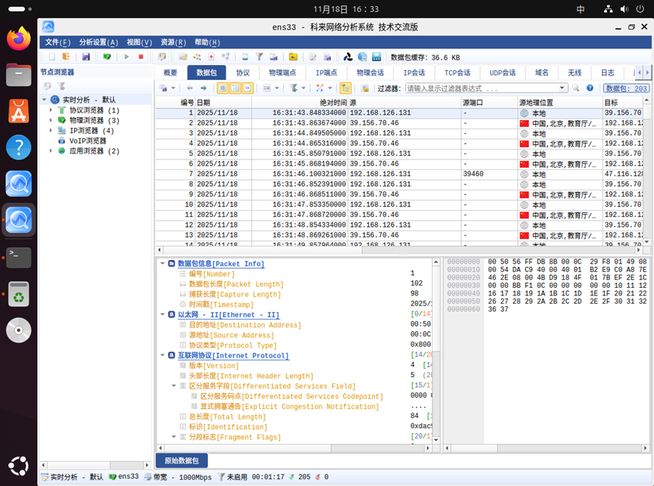Click the next packet right arrow
The image size is (654, 486).
(x=203, y=88)
